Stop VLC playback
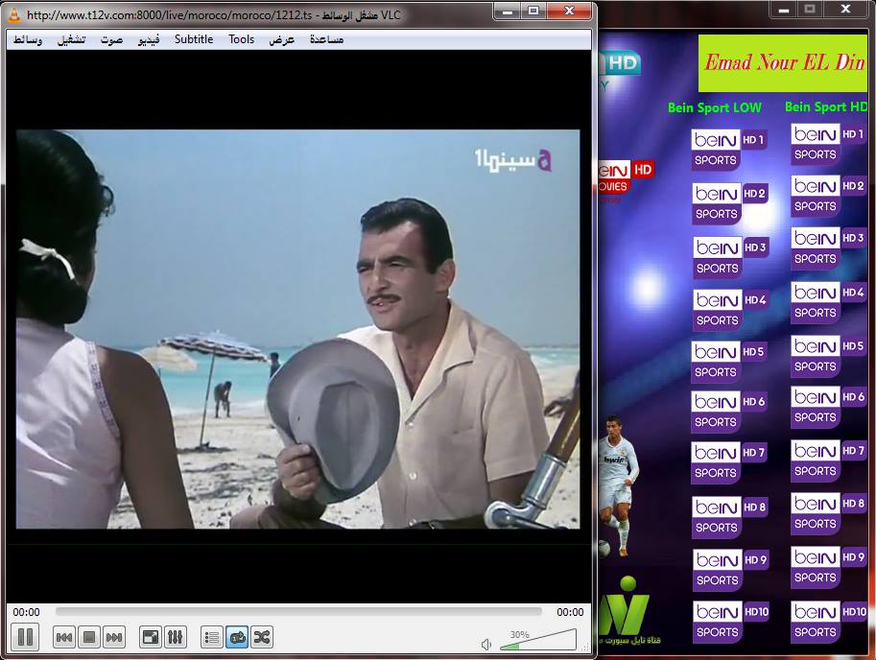876x660 pixels. coord(89,637)
